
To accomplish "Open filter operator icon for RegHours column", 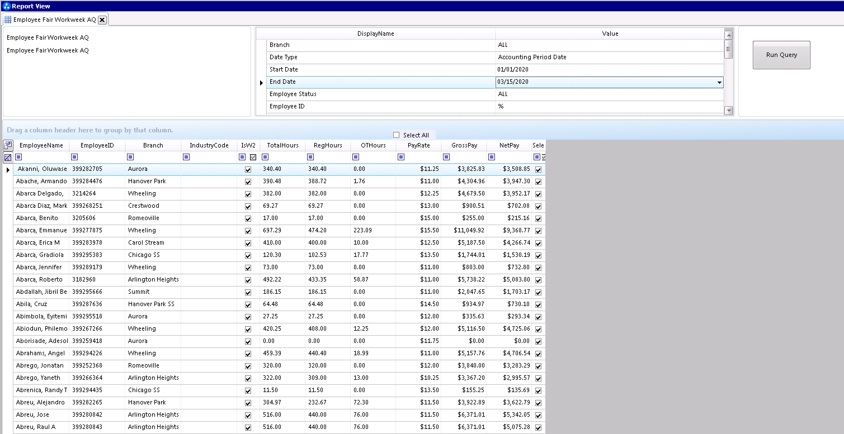I will click(x=310, y=158).
